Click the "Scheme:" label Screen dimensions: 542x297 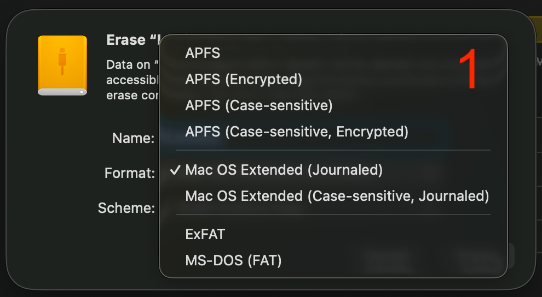click(126, 209)
